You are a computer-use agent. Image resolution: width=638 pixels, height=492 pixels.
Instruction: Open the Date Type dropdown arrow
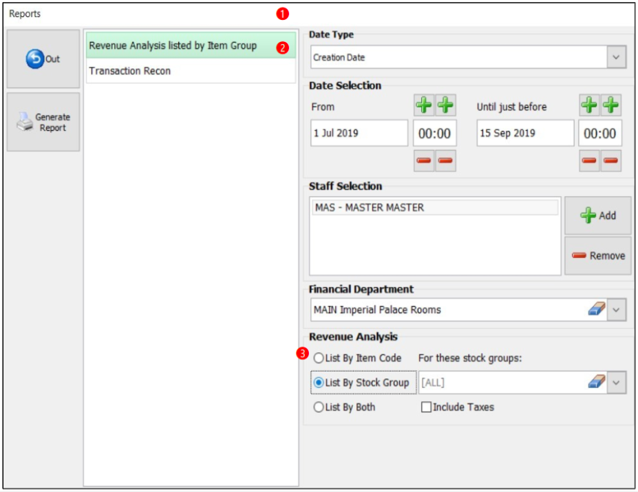tap(616, 57)
